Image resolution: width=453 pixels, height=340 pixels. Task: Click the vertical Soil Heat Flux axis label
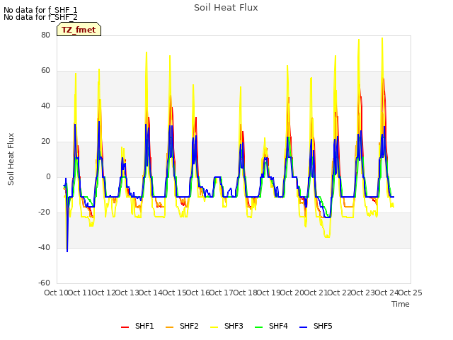[x=11, y=159]
